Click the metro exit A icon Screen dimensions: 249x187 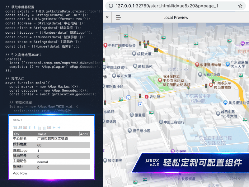point(140,104)
